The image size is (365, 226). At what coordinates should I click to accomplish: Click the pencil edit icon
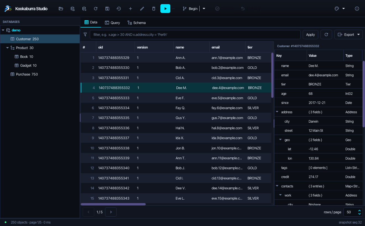pos(142,9)
